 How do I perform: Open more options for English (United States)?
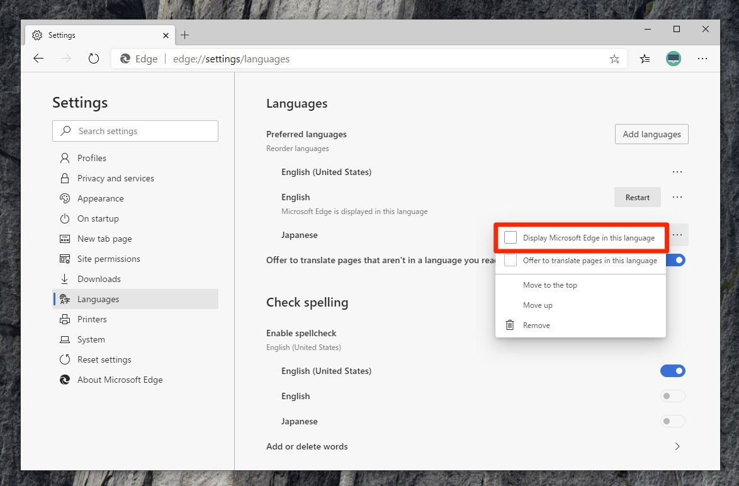pos(677,172)
